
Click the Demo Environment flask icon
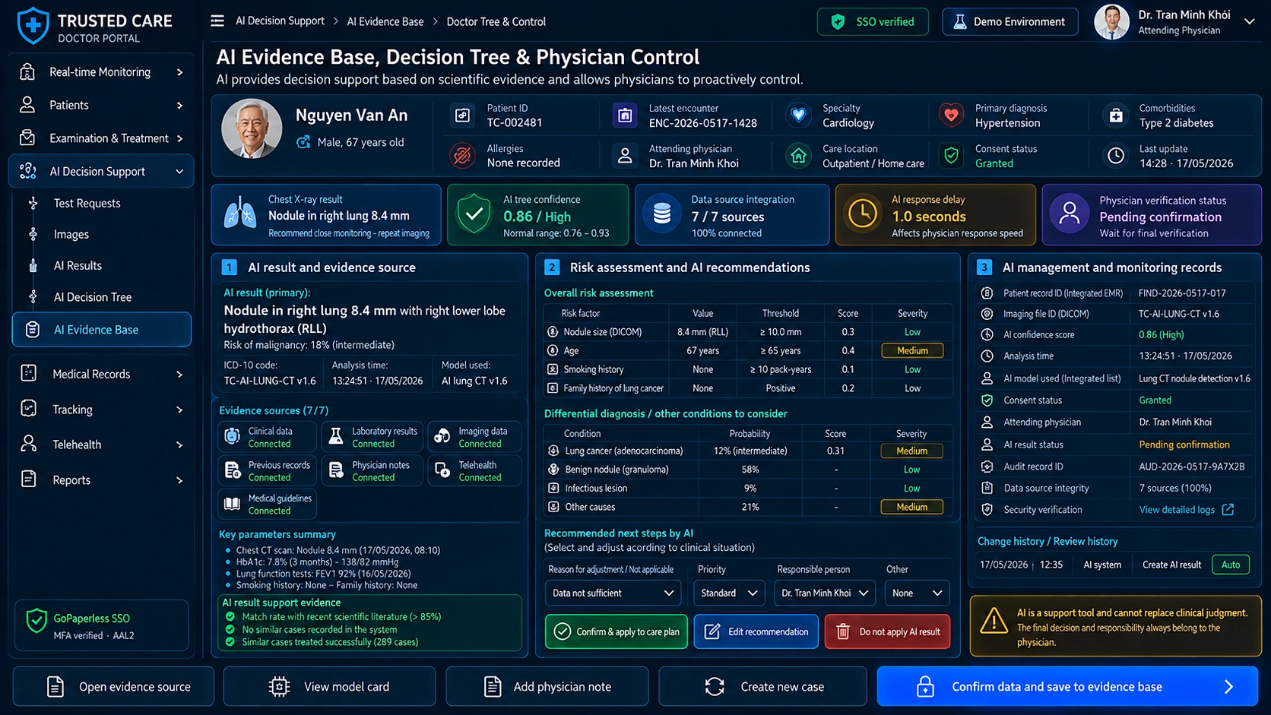(960, 22)
